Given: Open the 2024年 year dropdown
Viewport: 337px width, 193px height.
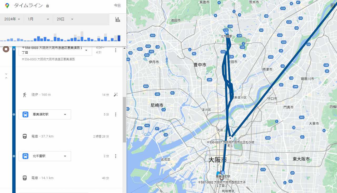Looking at the screenshot, I should pos(12,19).
